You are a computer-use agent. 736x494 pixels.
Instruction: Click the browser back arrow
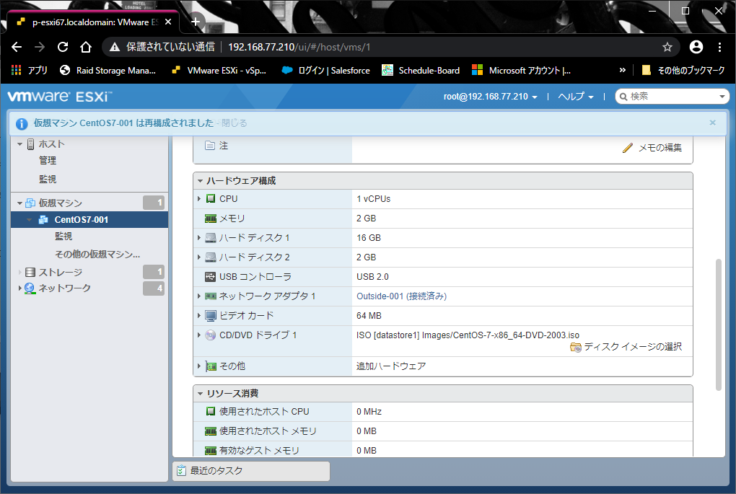tap(17, 47)
